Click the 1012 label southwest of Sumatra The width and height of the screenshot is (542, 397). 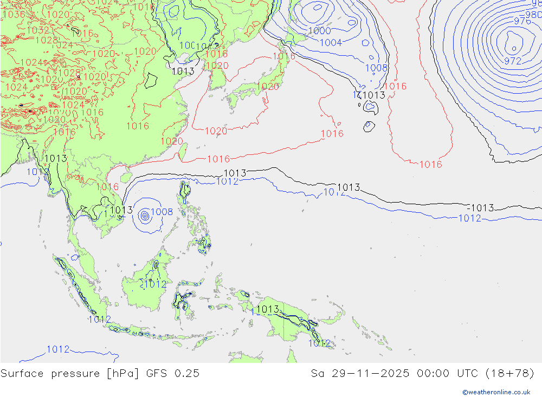pos(58,349)
